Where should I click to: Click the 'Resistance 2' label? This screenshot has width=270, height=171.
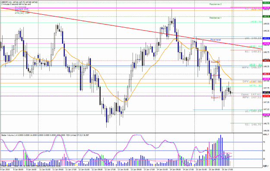click(x=216, y=4)
